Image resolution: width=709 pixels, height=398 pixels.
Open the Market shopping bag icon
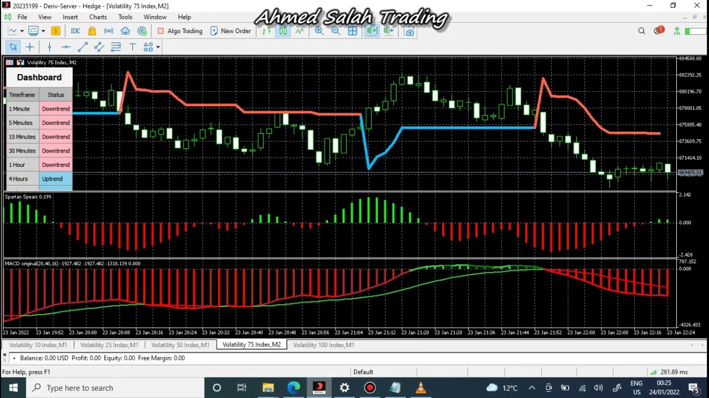pyautogui.click(x=92, y=31)
